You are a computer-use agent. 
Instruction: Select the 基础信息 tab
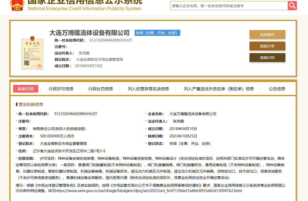26,89
